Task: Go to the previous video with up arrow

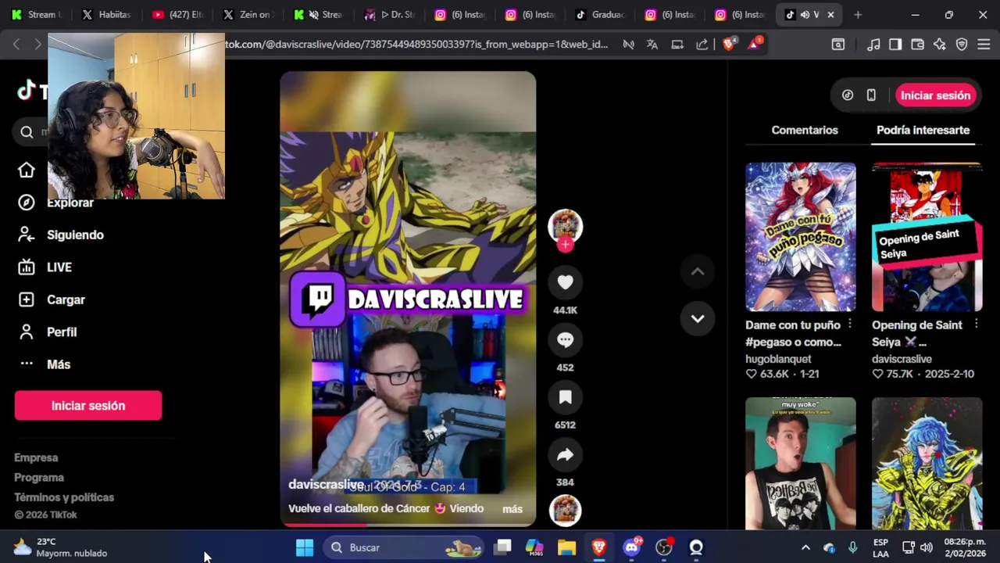Action: coord(698,272)
